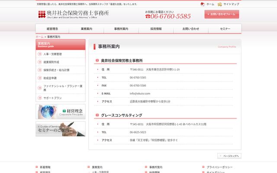Viewport: 277px width, 173px height.
Task: Click footer bullet icon beside 業務案内
Action: click(89, 167)
